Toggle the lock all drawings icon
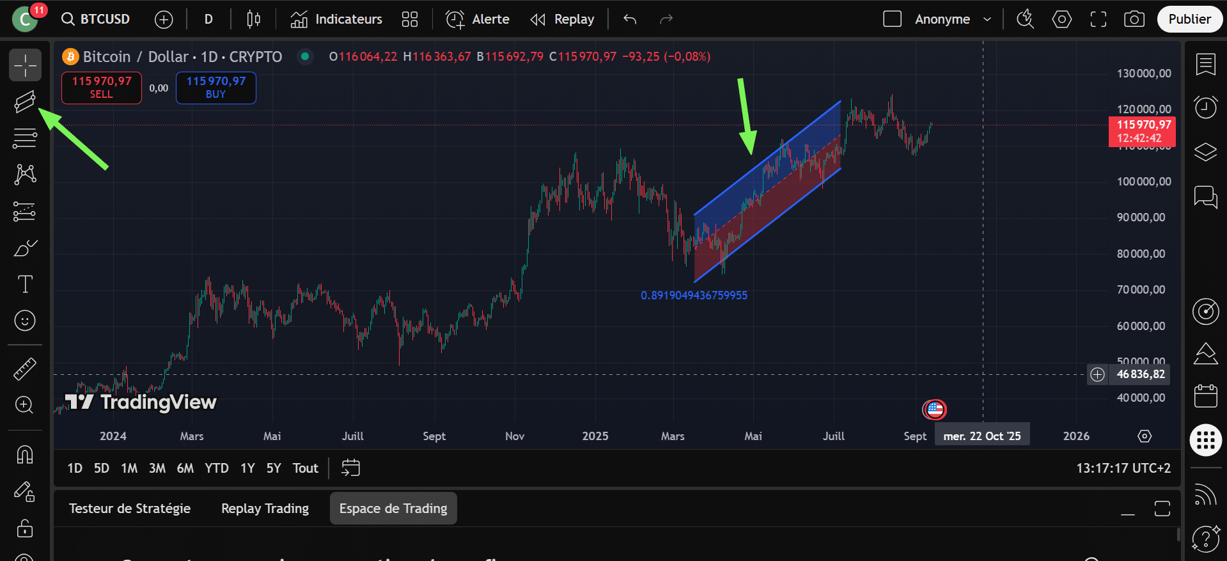The height and width of the screenshot is (561, 1227). pyautogui.click(x=25, y=528)
